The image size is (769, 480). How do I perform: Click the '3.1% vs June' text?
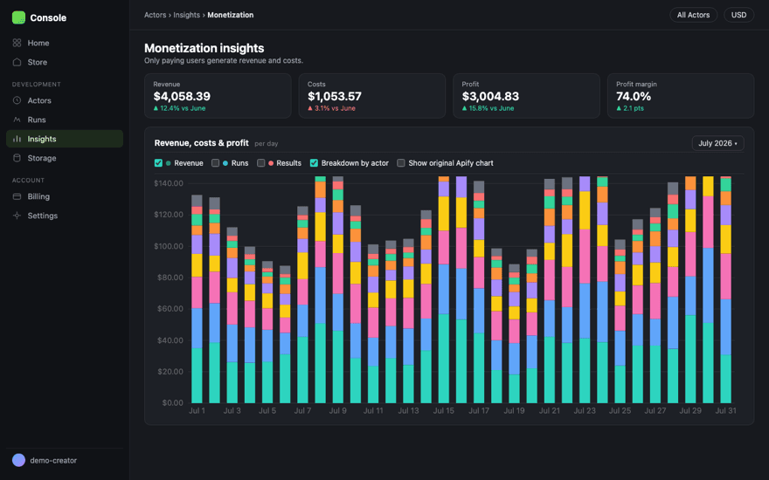[x=335, y=108]
